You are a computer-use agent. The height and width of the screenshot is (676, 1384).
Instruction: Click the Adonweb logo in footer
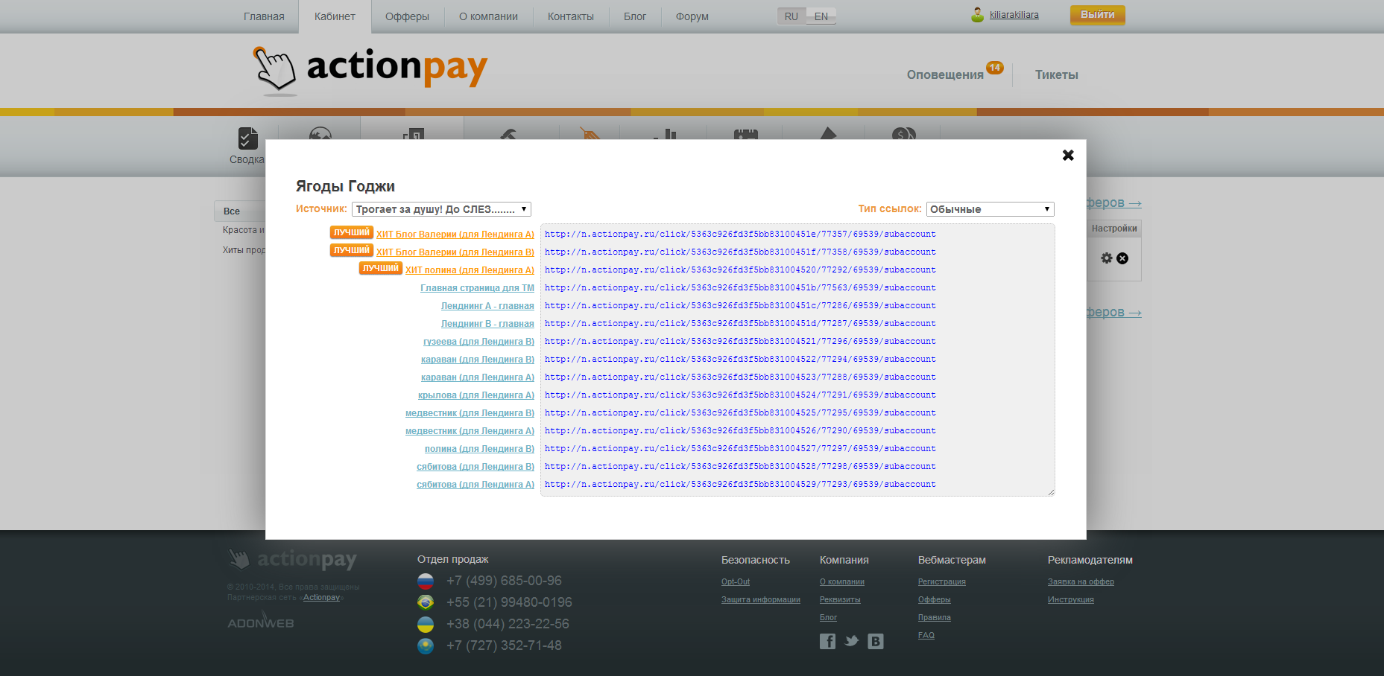(261, 621)
